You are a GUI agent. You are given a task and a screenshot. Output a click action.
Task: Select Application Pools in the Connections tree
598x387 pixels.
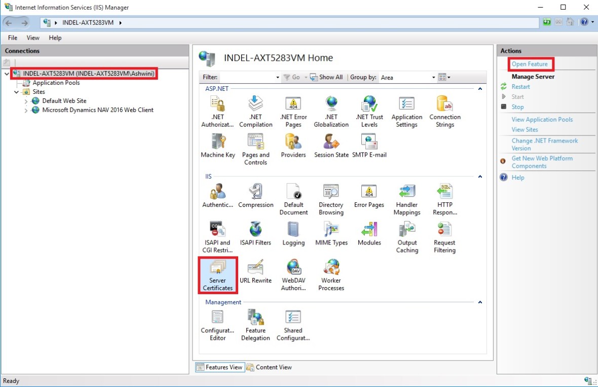tap(56, 83)
